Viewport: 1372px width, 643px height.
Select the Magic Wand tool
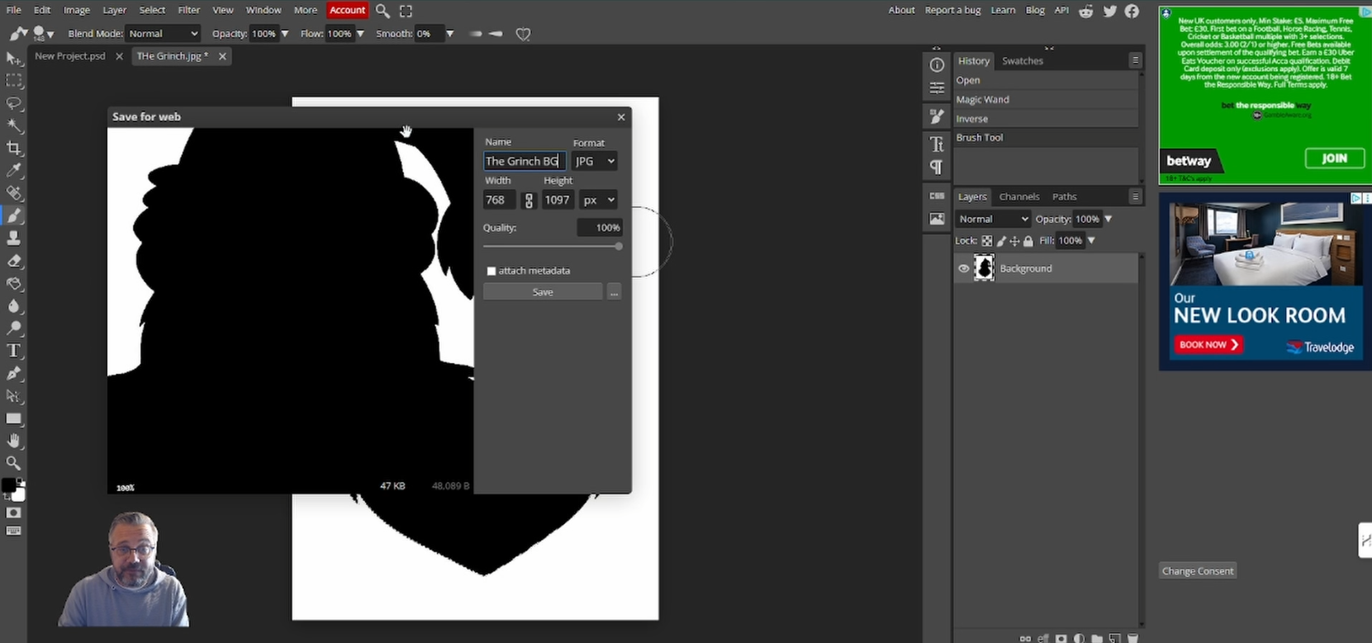point(14,126)
